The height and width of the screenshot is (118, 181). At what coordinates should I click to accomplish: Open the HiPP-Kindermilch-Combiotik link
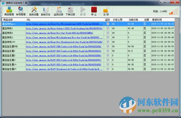pos(64,69)
